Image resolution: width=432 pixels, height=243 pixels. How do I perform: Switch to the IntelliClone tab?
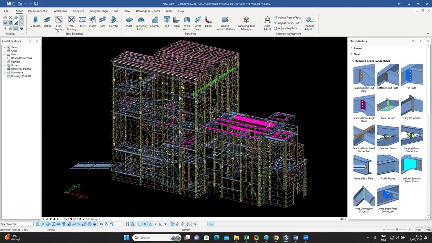coord(60,11)
